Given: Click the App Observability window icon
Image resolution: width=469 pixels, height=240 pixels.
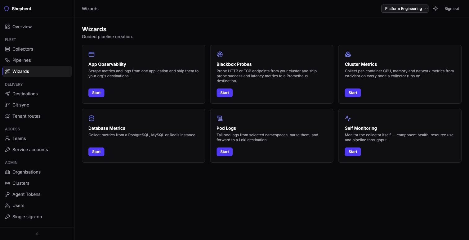Looking at the screenshot, I should (92, 54).
